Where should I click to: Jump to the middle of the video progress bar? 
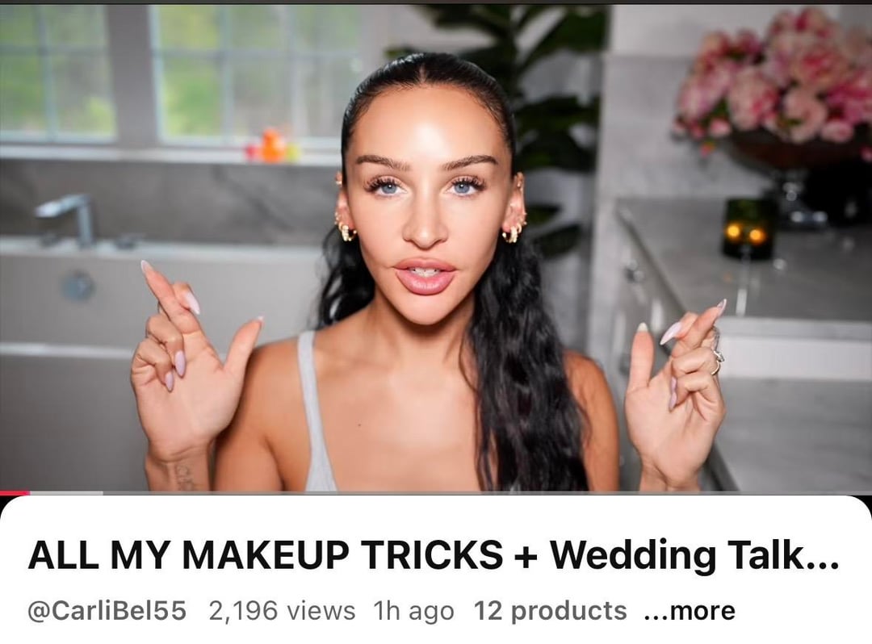pos(436,492)
